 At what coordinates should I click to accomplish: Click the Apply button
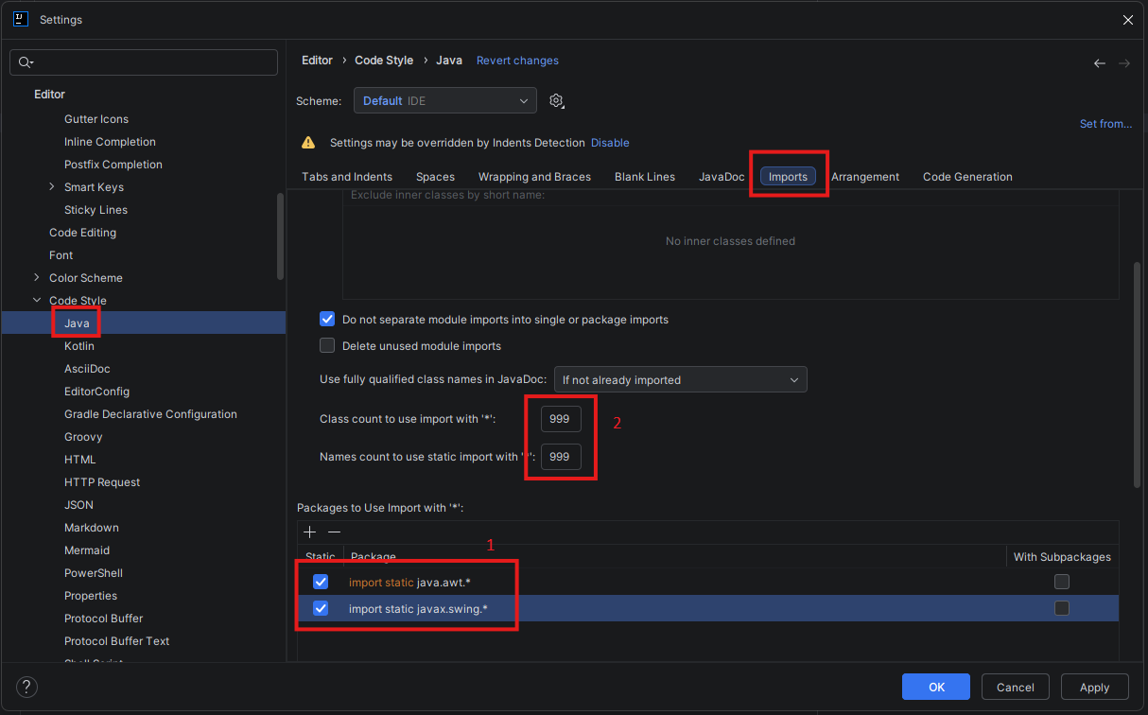(x=1094, y=687)
